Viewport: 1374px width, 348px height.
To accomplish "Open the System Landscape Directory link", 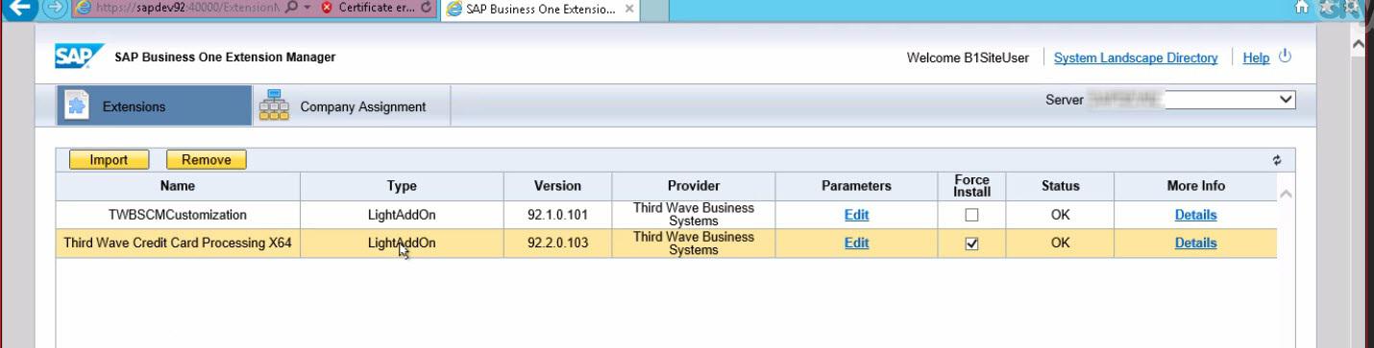I will point(1136,58).
